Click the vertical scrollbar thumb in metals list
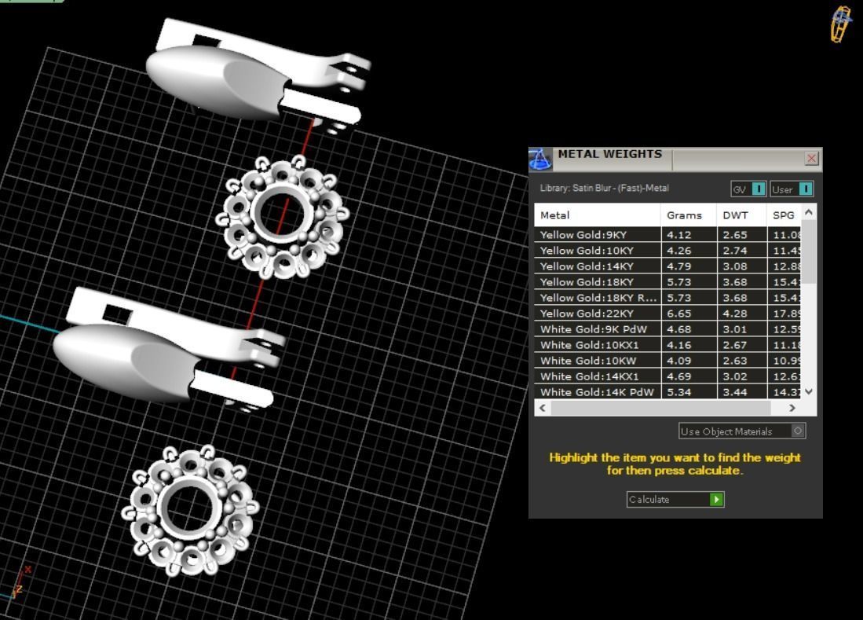The width and height of the screenshot is (863, 620). [809, 251]
